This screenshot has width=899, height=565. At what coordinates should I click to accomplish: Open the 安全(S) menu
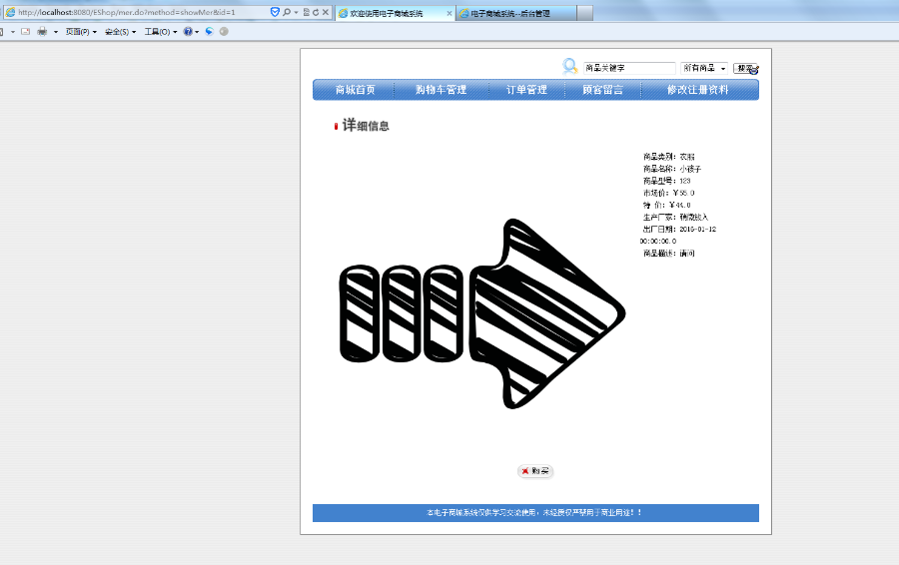121,32
